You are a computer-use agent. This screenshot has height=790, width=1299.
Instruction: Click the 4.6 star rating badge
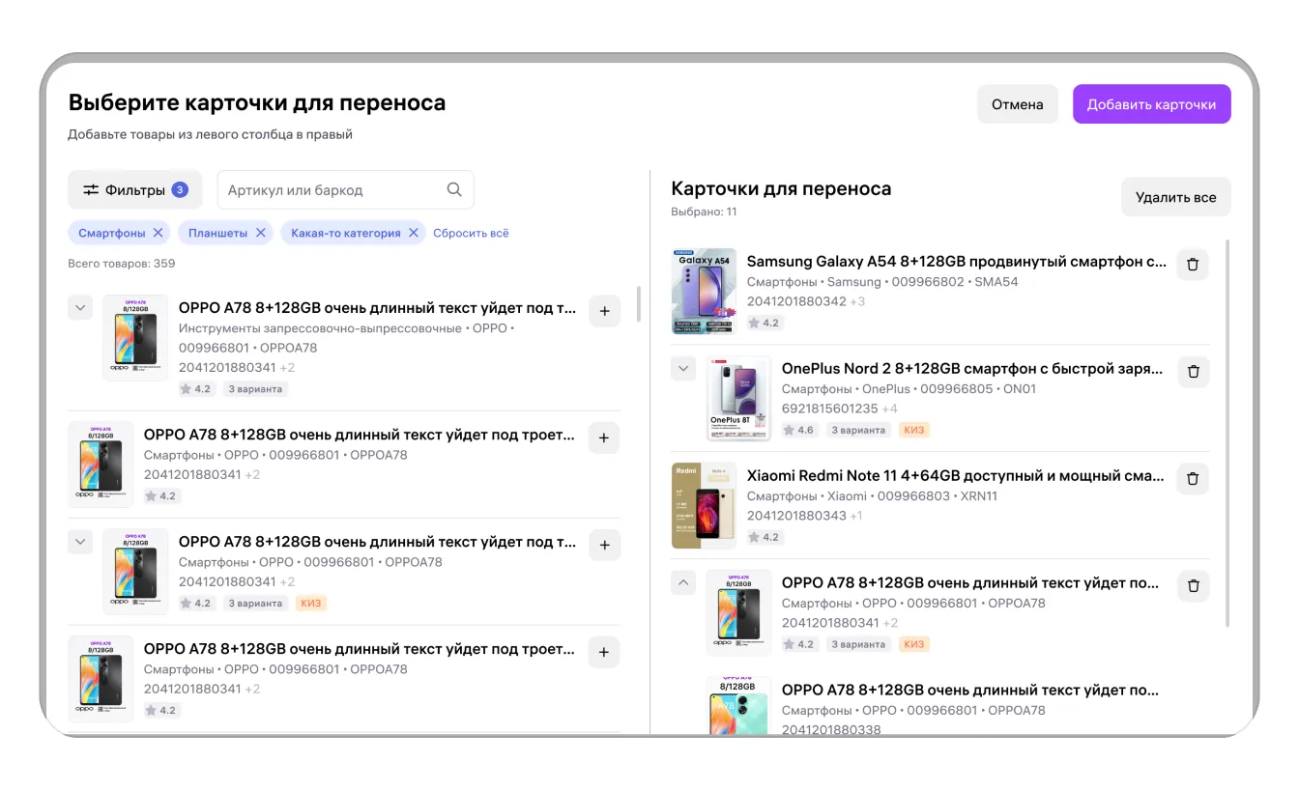pos(800,430)
